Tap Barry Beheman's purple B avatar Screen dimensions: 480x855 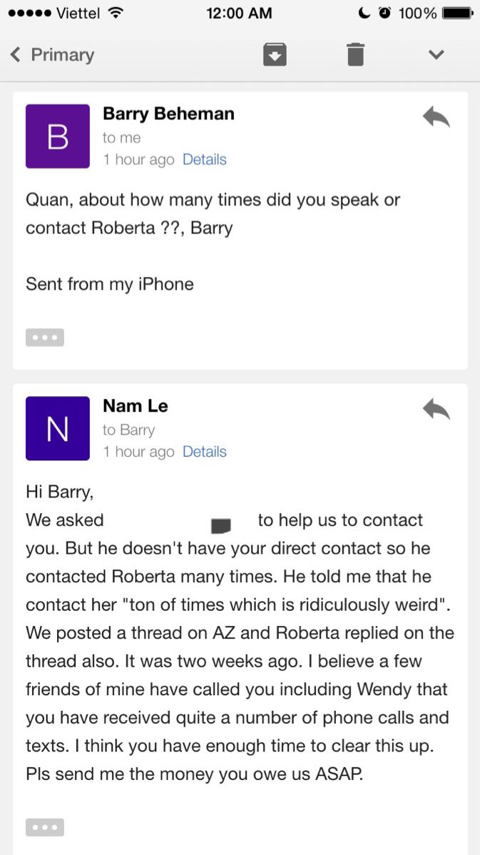58,136
